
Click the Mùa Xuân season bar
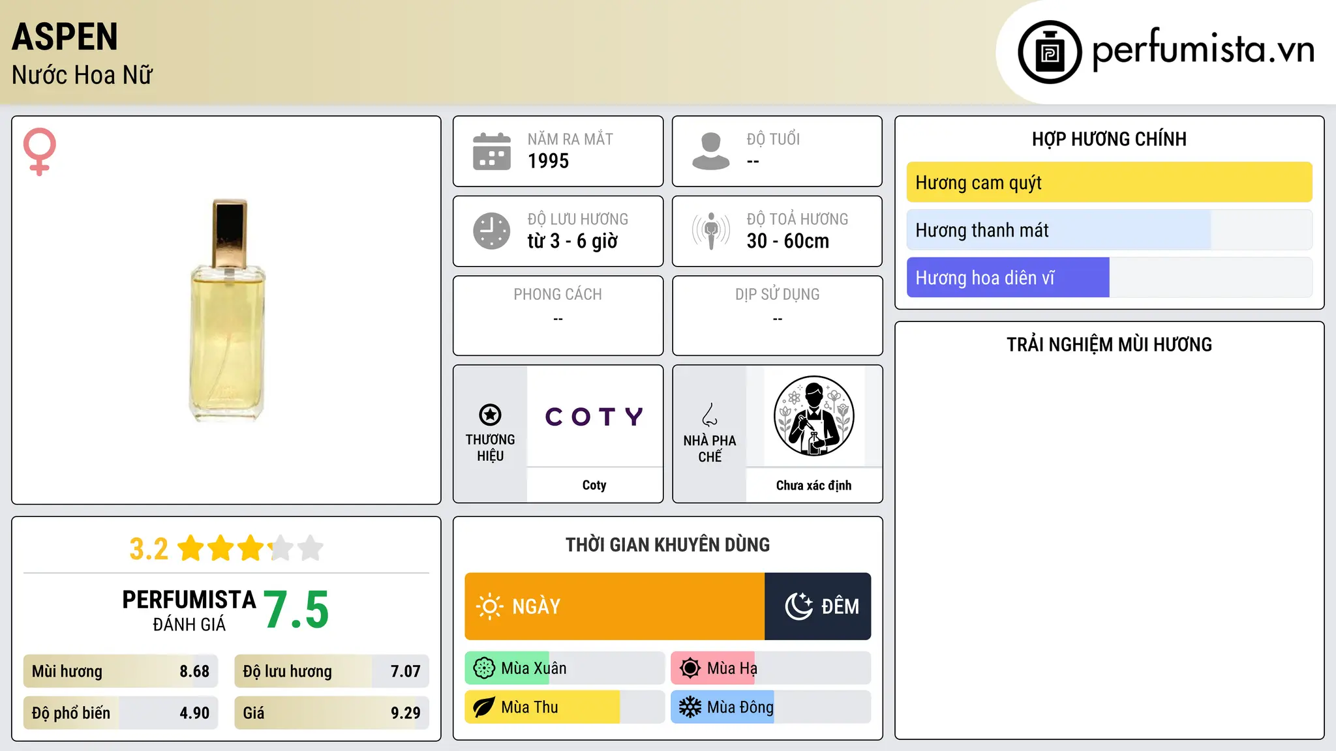coord(564,668)
